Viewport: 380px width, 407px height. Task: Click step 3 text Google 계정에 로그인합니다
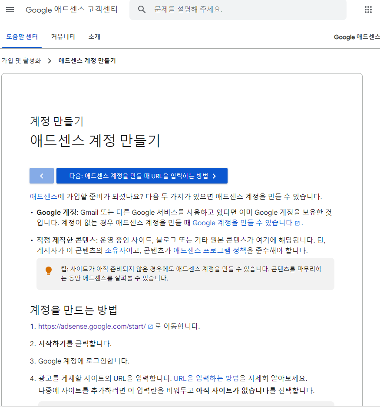pyautogui.click(x=84, y=361)
